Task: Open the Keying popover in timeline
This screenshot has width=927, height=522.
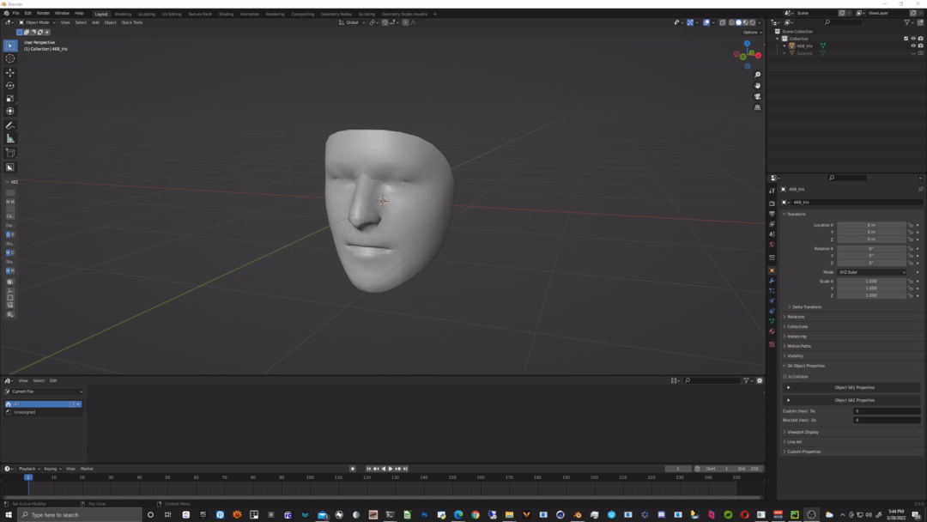Action: [x=52, y=469]
